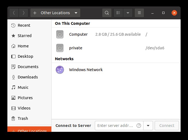Click the Videos film icon
188x140 pixels.
pos(13,108)
